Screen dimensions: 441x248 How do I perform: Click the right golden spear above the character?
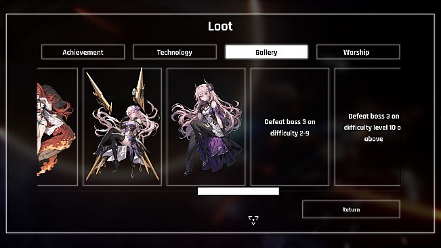point(140,89)
